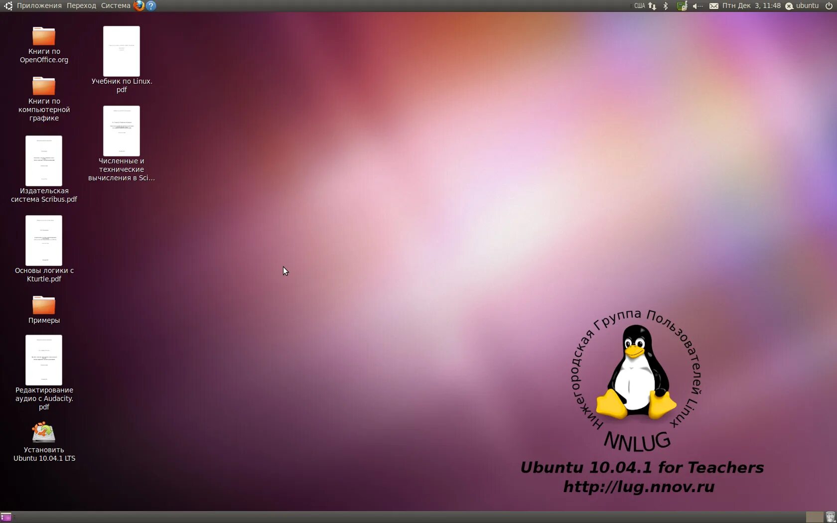The width and height of the screenshot is (837, 523).
Task: Click the Show Desktop button in bottom panel
Action: [6, 517]
